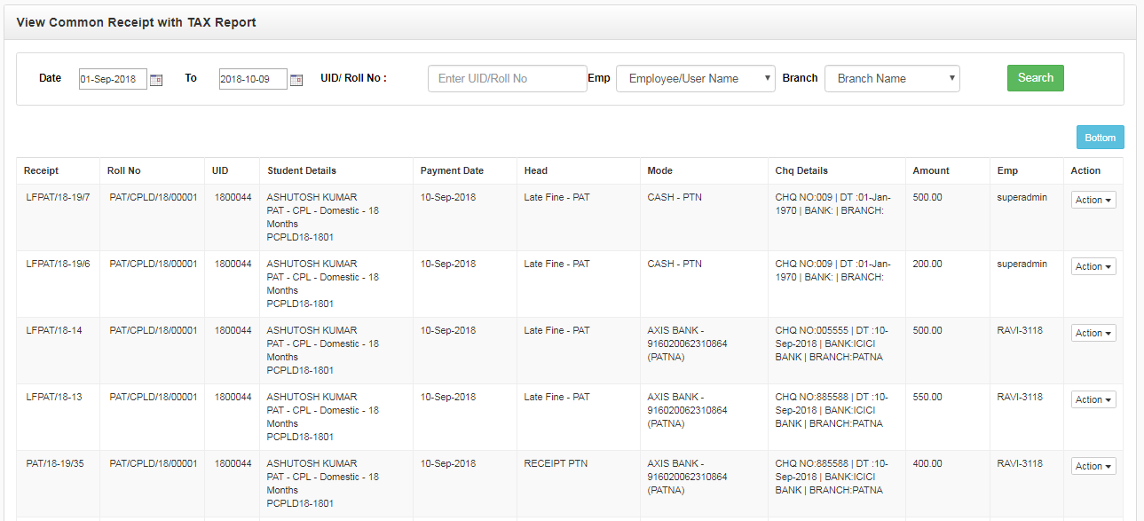Viewport: 1144px width, 521px height.
Task: Open Action menu for receipt PAT/18-19/35
Action: pyautogui.click(x=1093, y=466)
